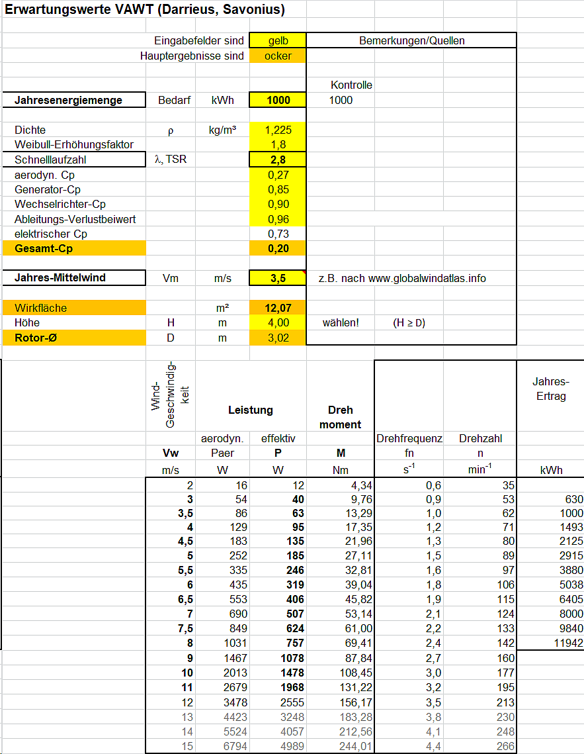Select the Höhe input cell 4,00

pos(278,323)
